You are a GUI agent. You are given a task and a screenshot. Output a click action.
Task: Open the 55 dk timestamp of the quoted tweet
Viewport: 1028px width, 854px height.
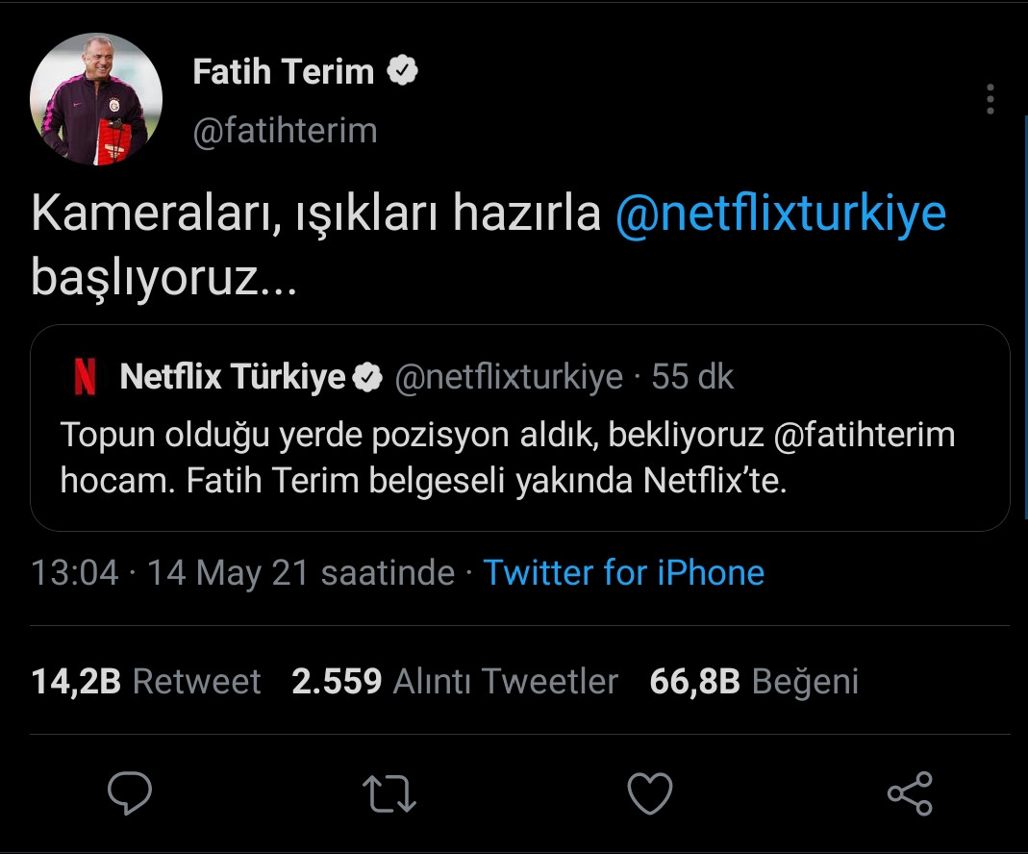(695, 377)
